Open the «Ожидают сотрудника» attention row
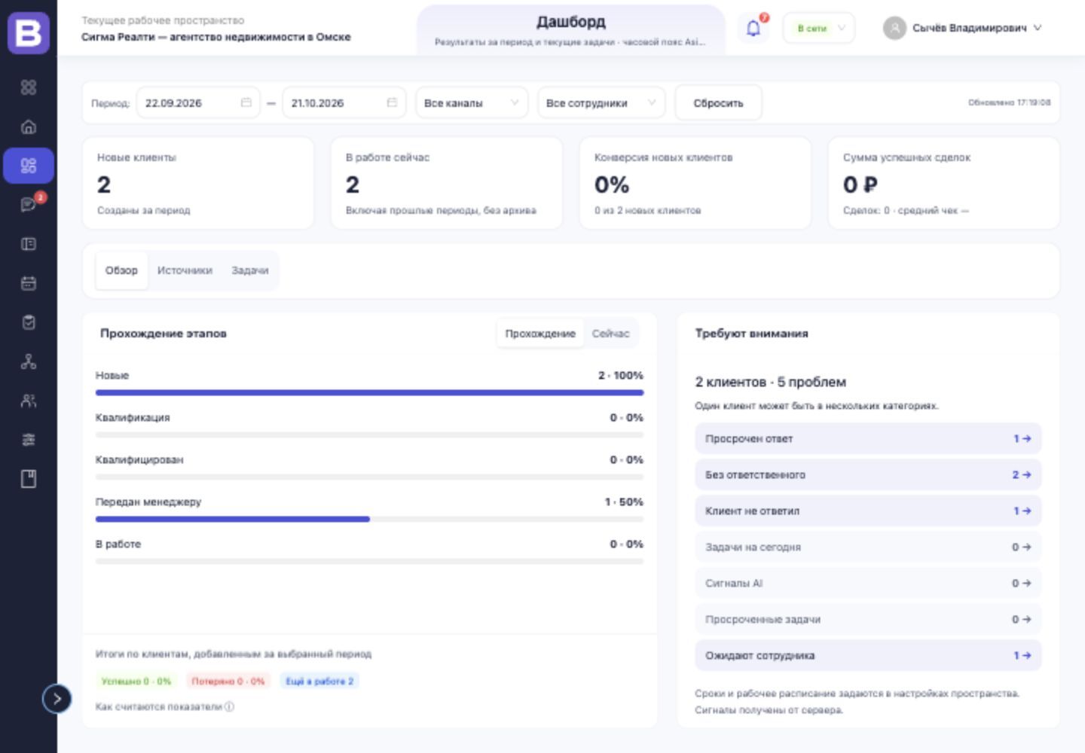 [x=868, y=655]
